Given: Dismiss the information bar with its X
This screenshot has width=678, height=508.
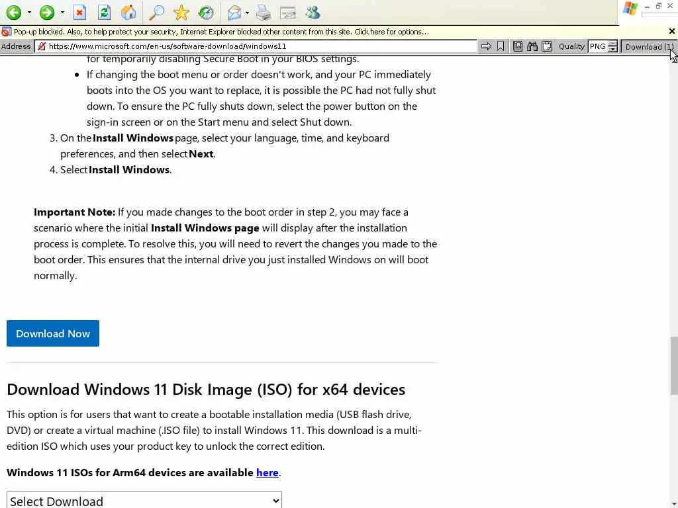Looking at the screenshot, I should point(671,31).
